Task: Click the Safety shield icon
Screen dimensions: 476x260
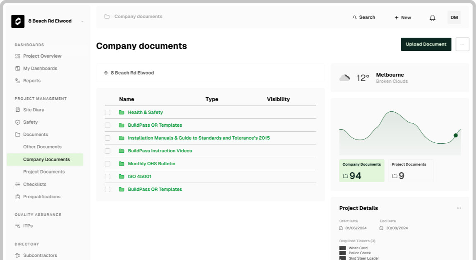Action: pyautogui.click(x=18, y=122)
